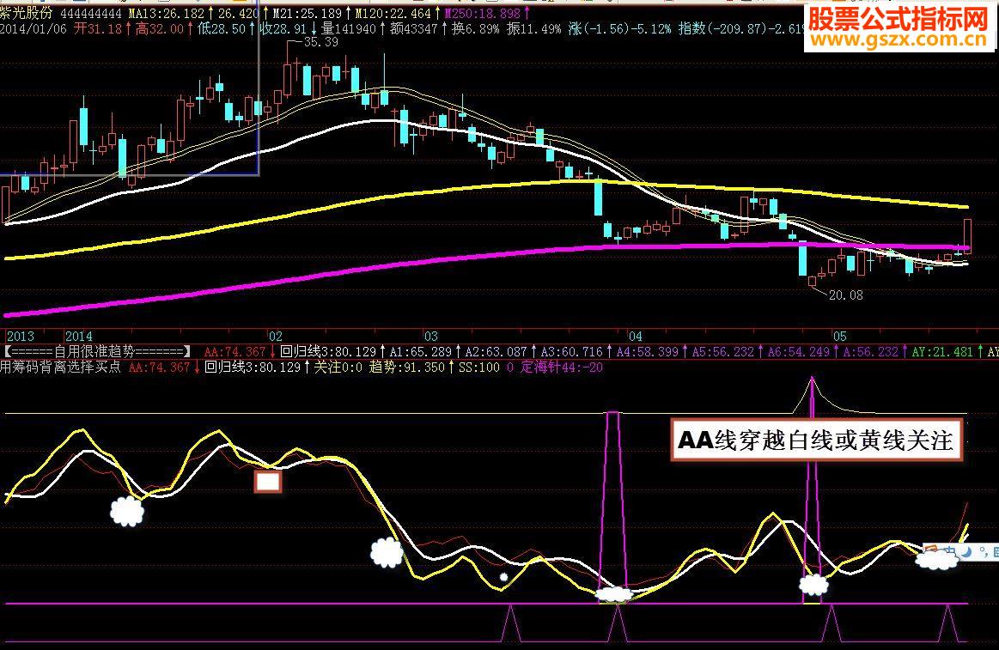
Task: Click the 定海针44:-20 indicator value
Action: click(561, 367)
